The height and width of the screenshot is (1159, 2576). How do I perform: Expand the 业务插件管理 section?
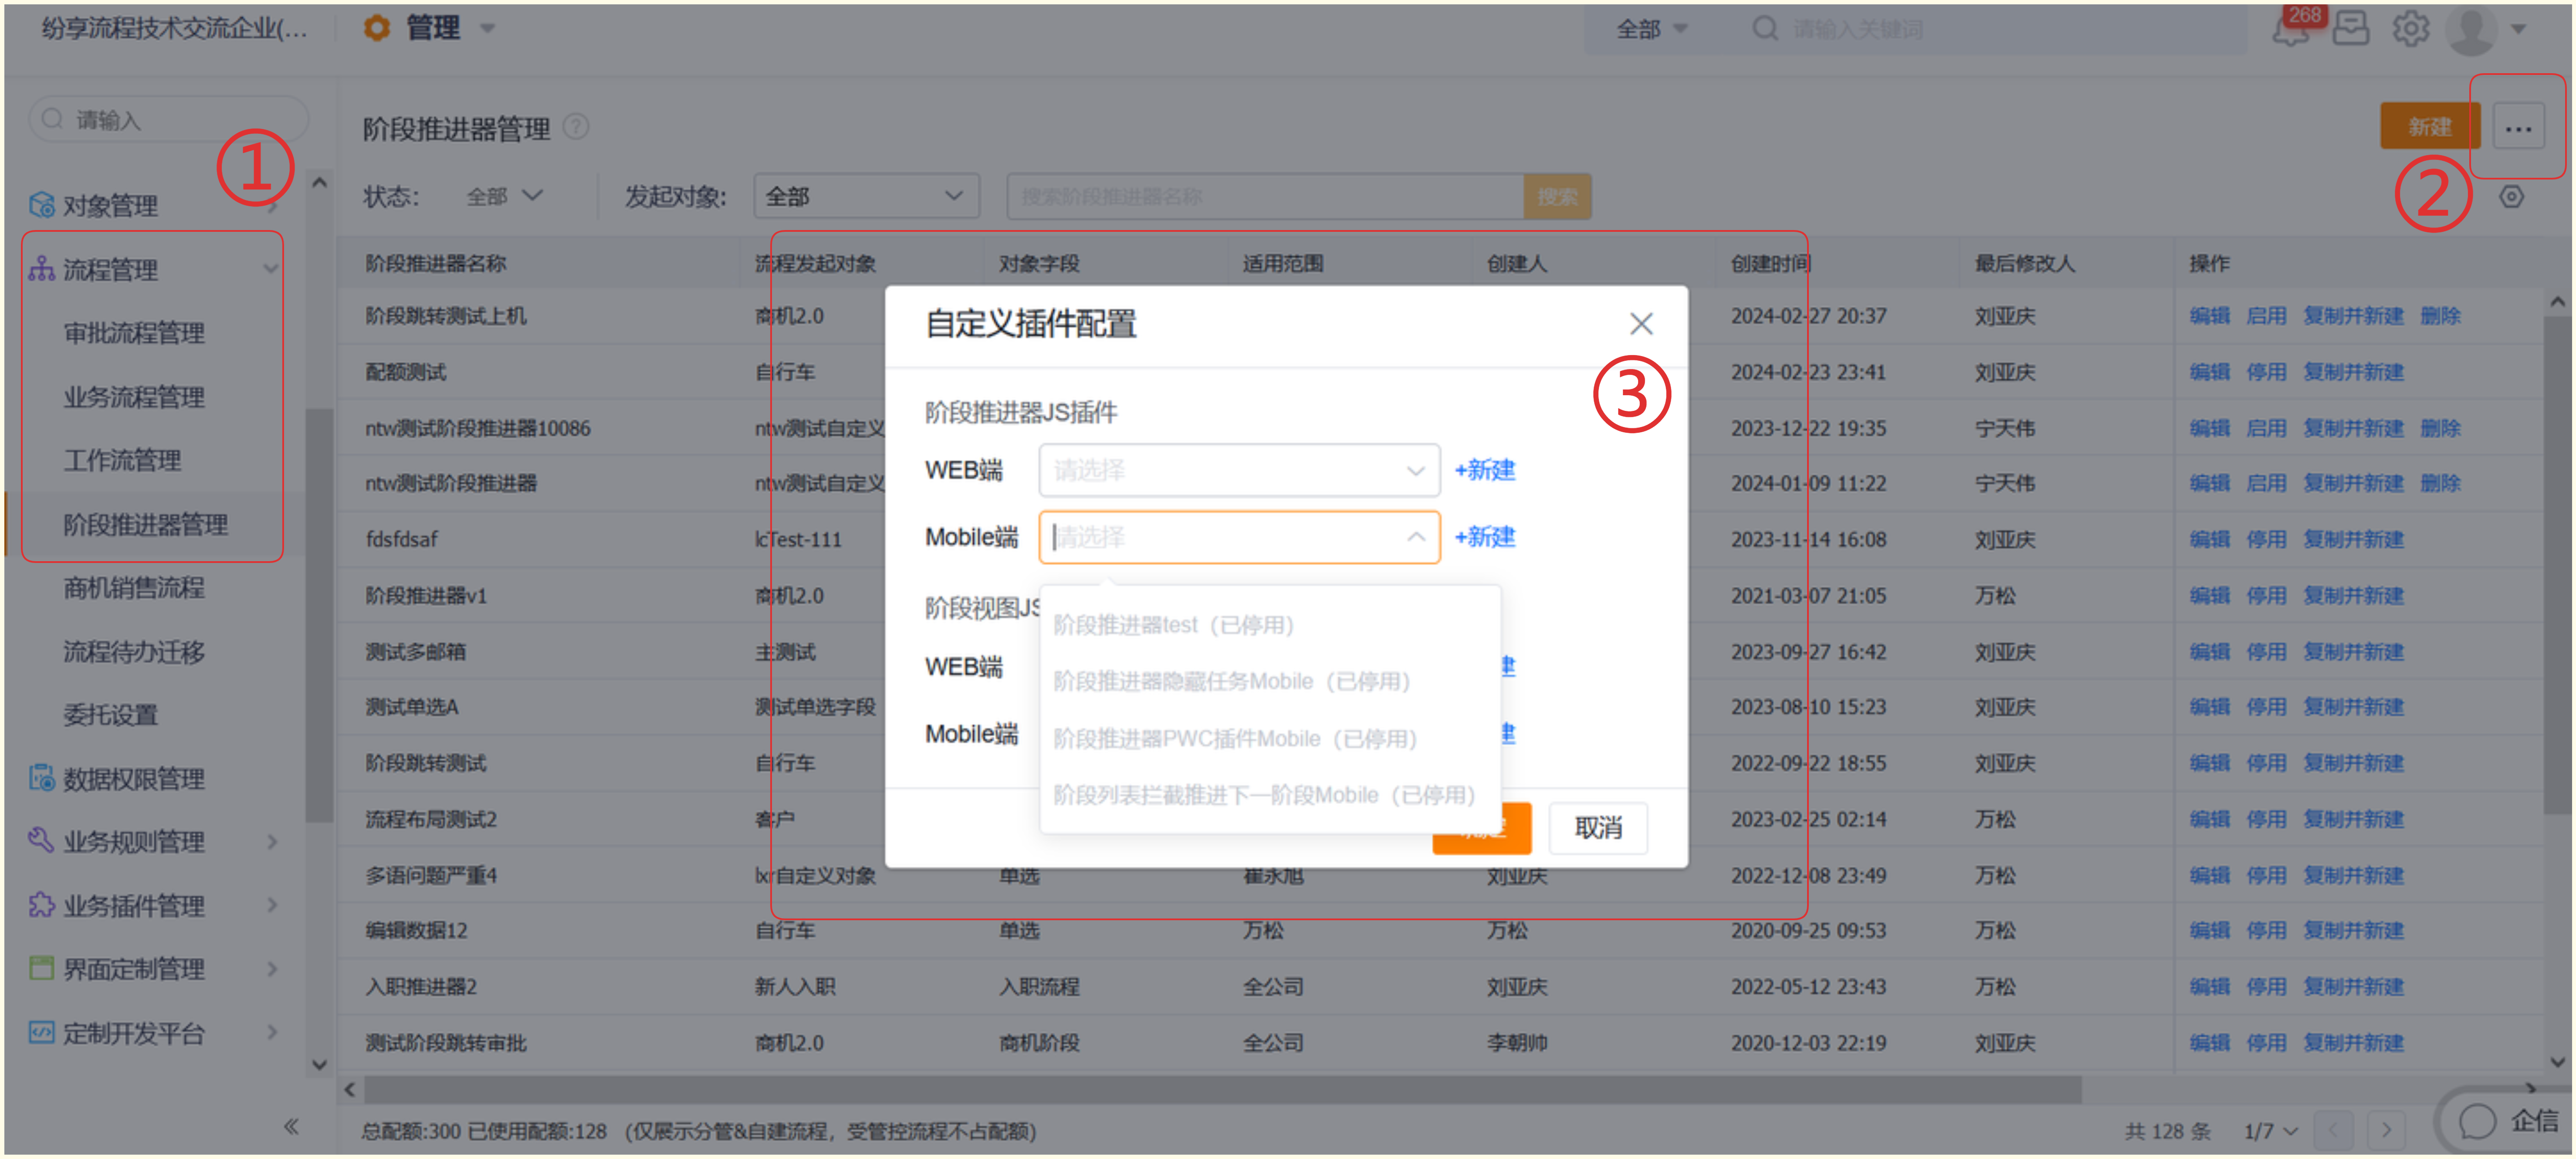(272, 904)
